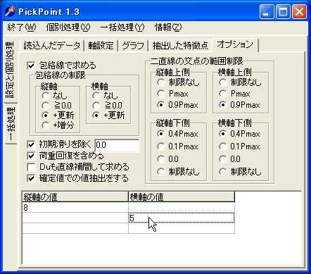Switch to the 軸設定 tab
Image resolution: width=311 pixels, height=274 pixels.
[x=101, y=46]
